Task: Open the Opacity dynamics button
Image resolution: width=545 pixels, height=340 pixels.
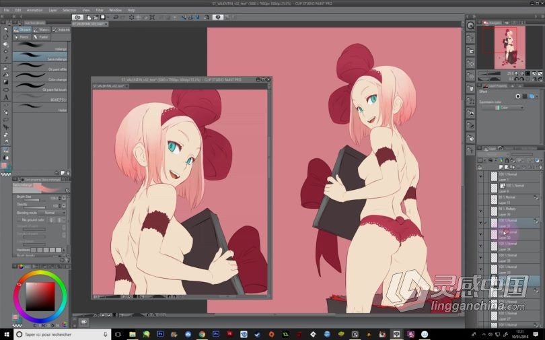Action: coord(64,205)
